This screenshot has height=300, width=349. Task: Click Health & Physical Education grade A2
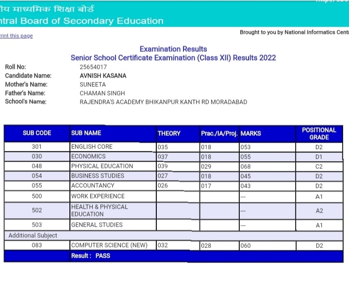pos(319,211)
